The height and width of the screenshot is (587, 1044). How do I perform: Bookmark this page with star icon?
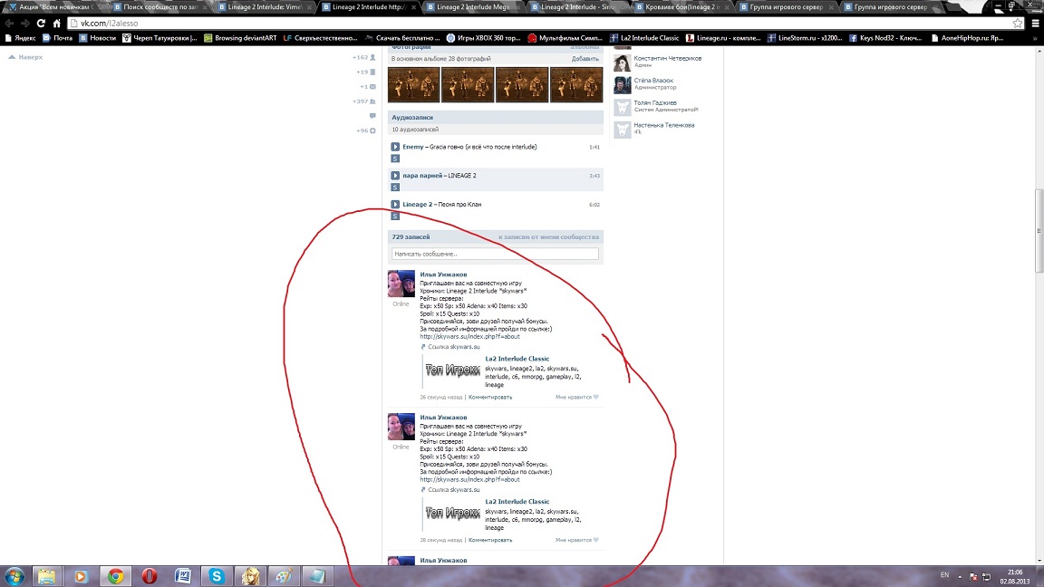point(1018,23)
